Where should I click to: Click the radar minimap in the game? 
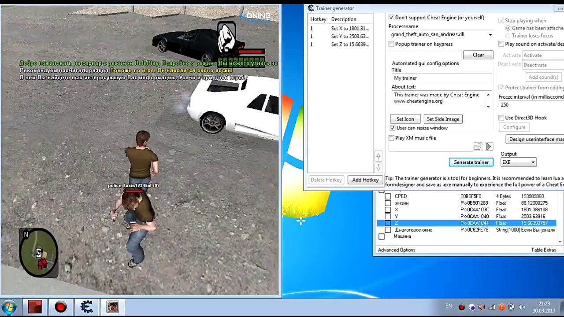(x=39, y=253)
